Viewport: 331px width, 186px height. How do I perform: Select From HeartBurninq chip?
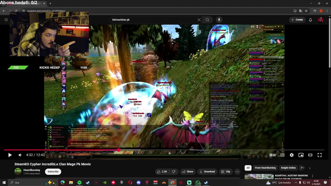(x=265, y=168)
